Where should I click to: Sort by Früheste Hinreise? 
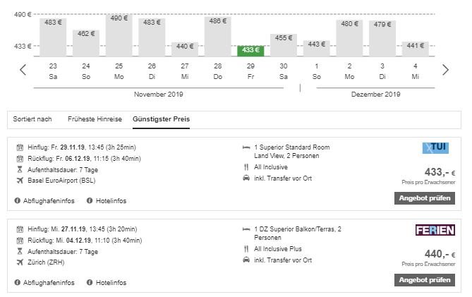[95, 119]
